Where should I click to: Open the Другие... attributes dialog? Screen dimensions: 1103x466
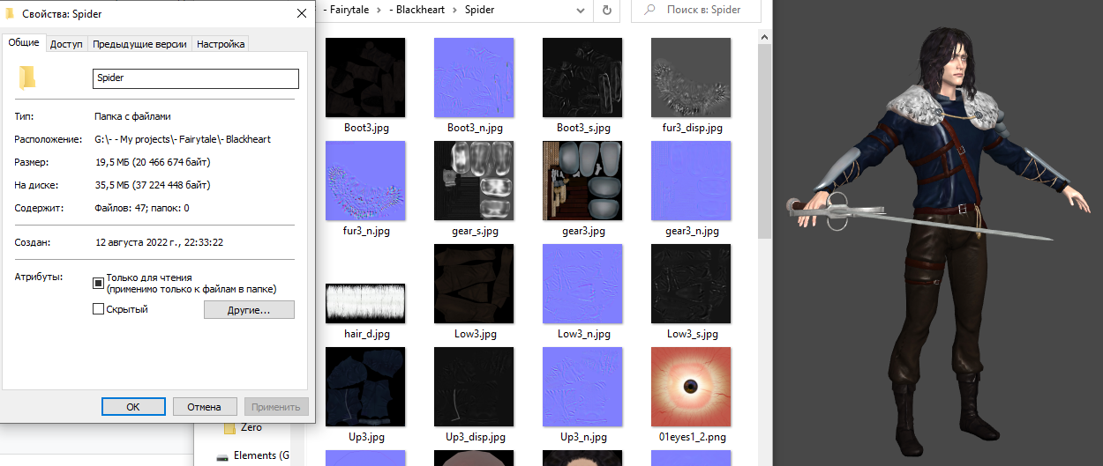pos(249,310)
